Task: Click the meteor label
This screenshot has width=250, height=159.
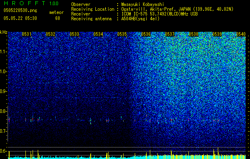Action: pyautogui.click(x=56, y=12)
